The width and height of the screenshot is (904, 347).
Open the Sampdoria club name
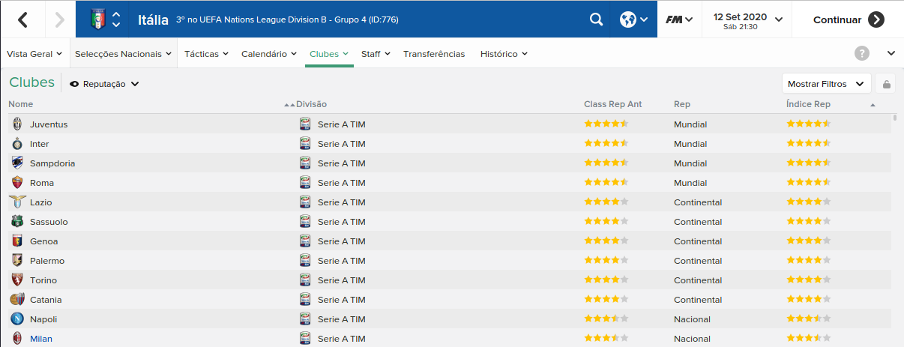click(52, 163)
